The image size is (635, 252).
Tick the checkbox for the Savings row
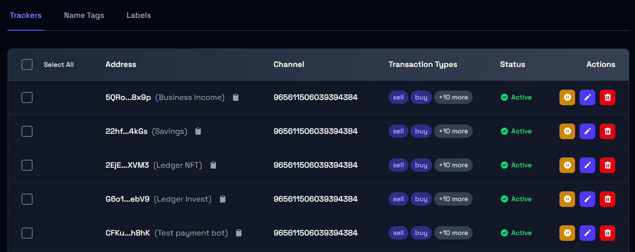27,131
